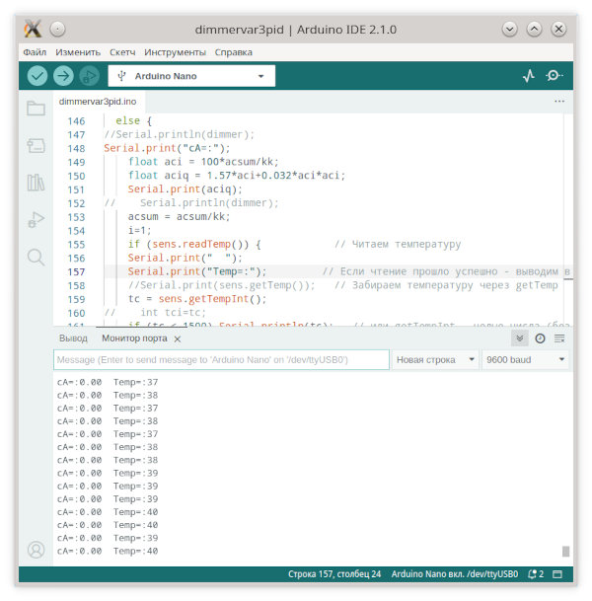Viewport: 592px width, 601px height.
Task: Switch to the Вывод tab
Action: [x=73, y=338]
